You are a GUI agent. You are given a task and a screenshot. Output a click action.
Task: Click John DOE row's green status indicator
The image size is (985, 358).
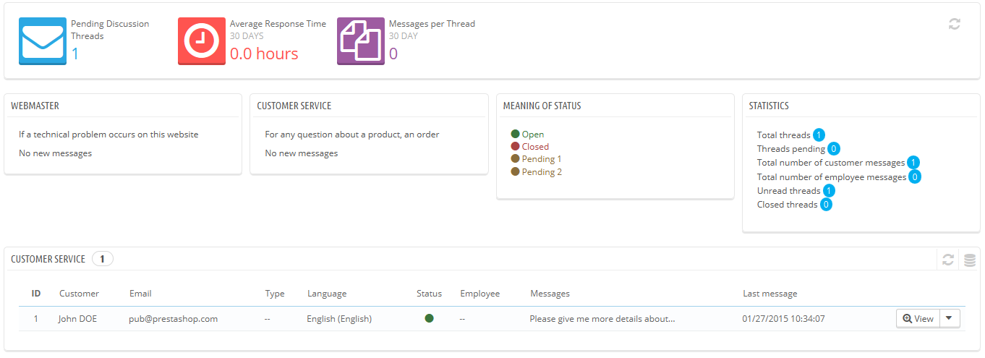pos(429,318)
